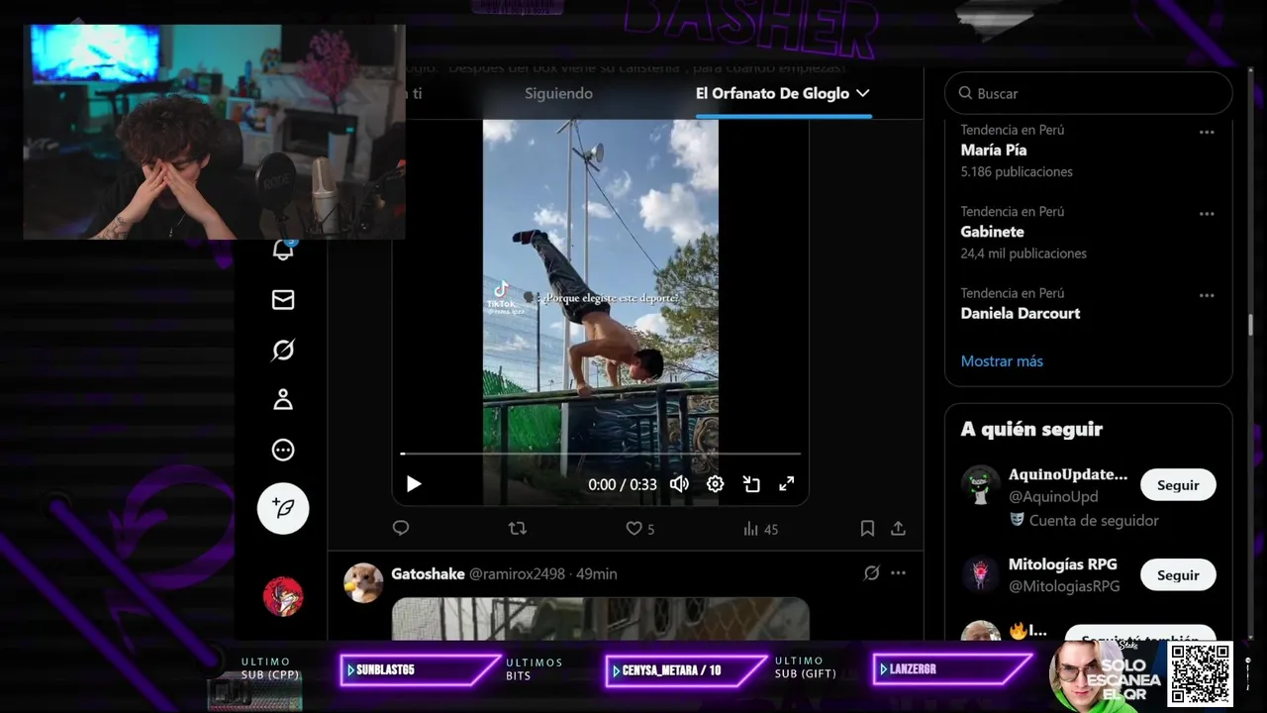
Task: Click the '24,4 mil publicaciones' text
Action: pyautogui.click(x=1023, y=254)
